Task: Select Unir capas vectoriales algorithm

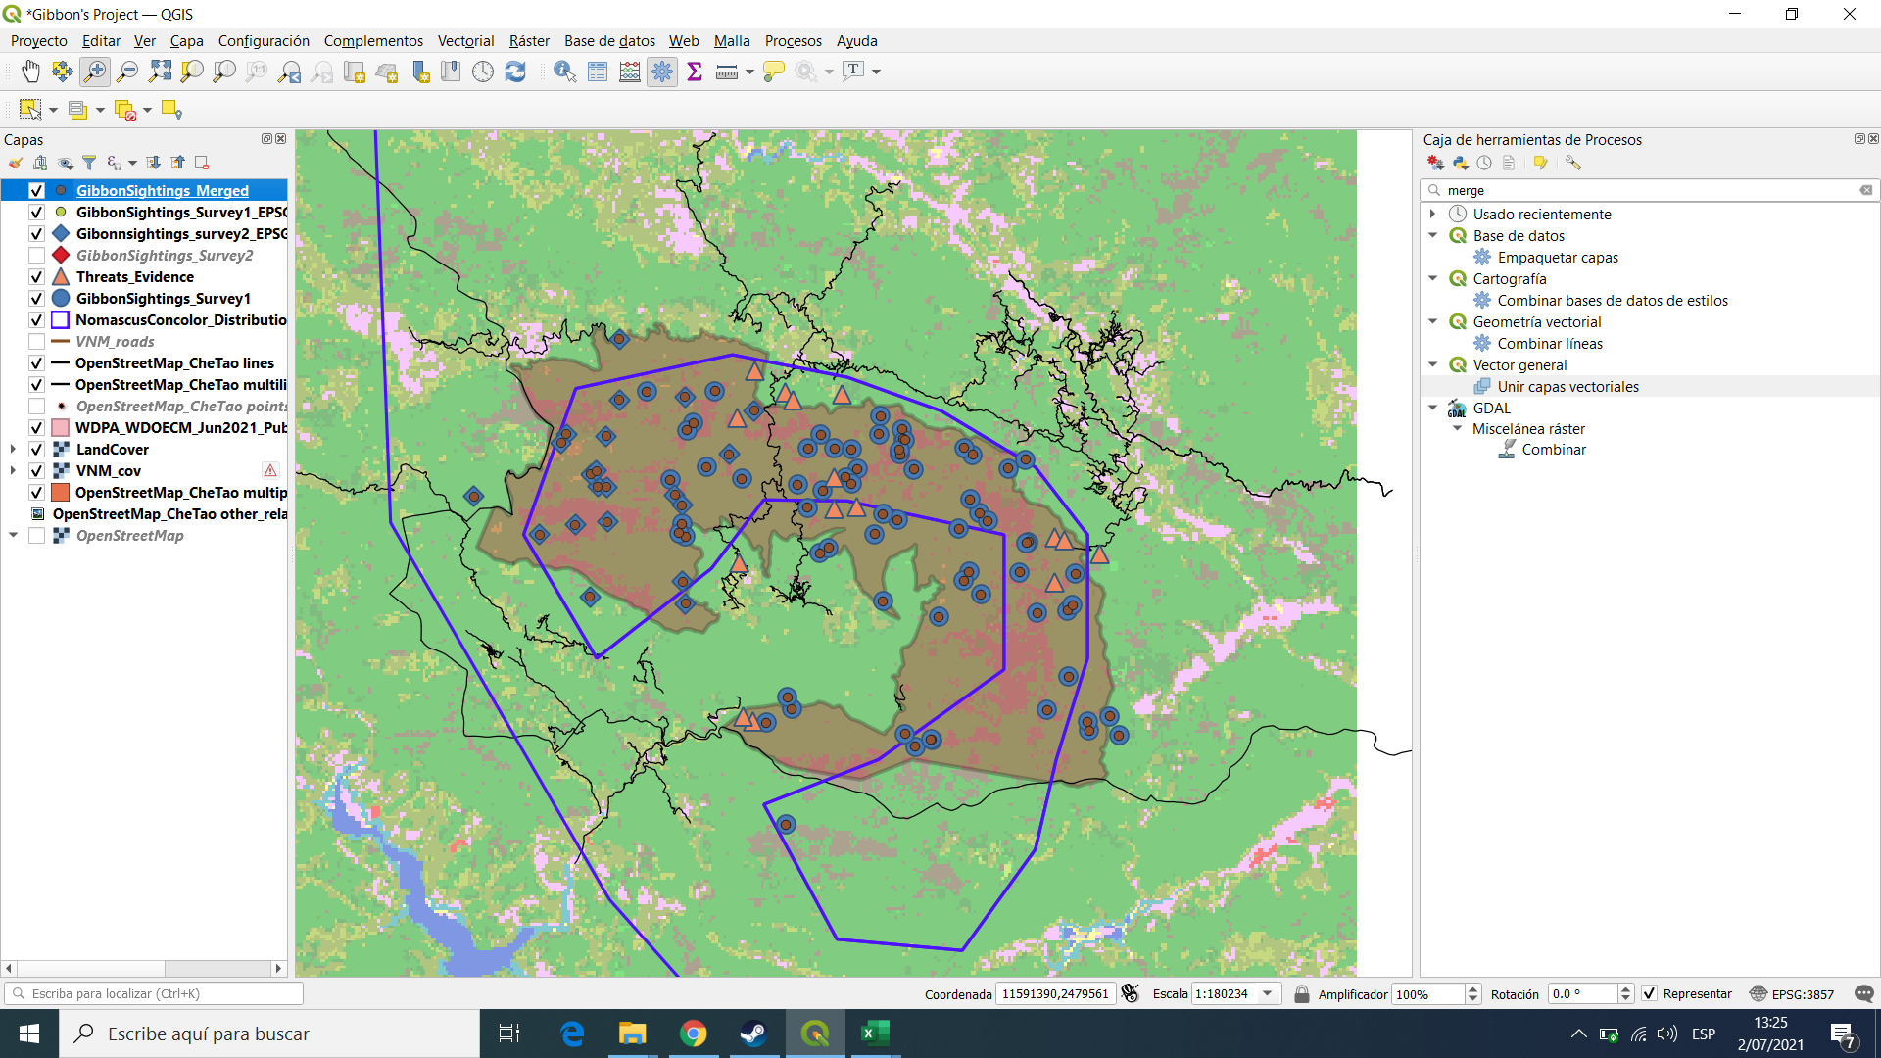Action: (x=1567, y=386)
